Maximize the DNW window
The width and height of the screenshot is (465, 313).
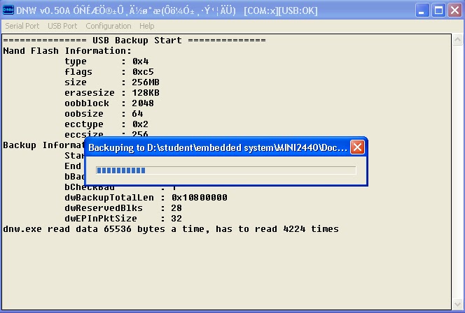pyautogui.click(x=438, y=10)
